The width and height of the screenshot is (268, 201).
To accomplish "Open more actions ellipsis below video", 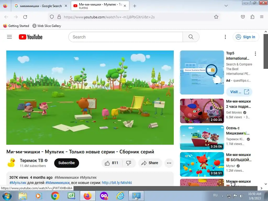I will [x=169, y=163].
